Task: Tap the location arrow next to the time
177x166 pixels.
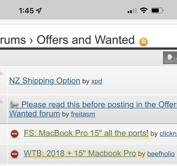Action: pos(39,10)
